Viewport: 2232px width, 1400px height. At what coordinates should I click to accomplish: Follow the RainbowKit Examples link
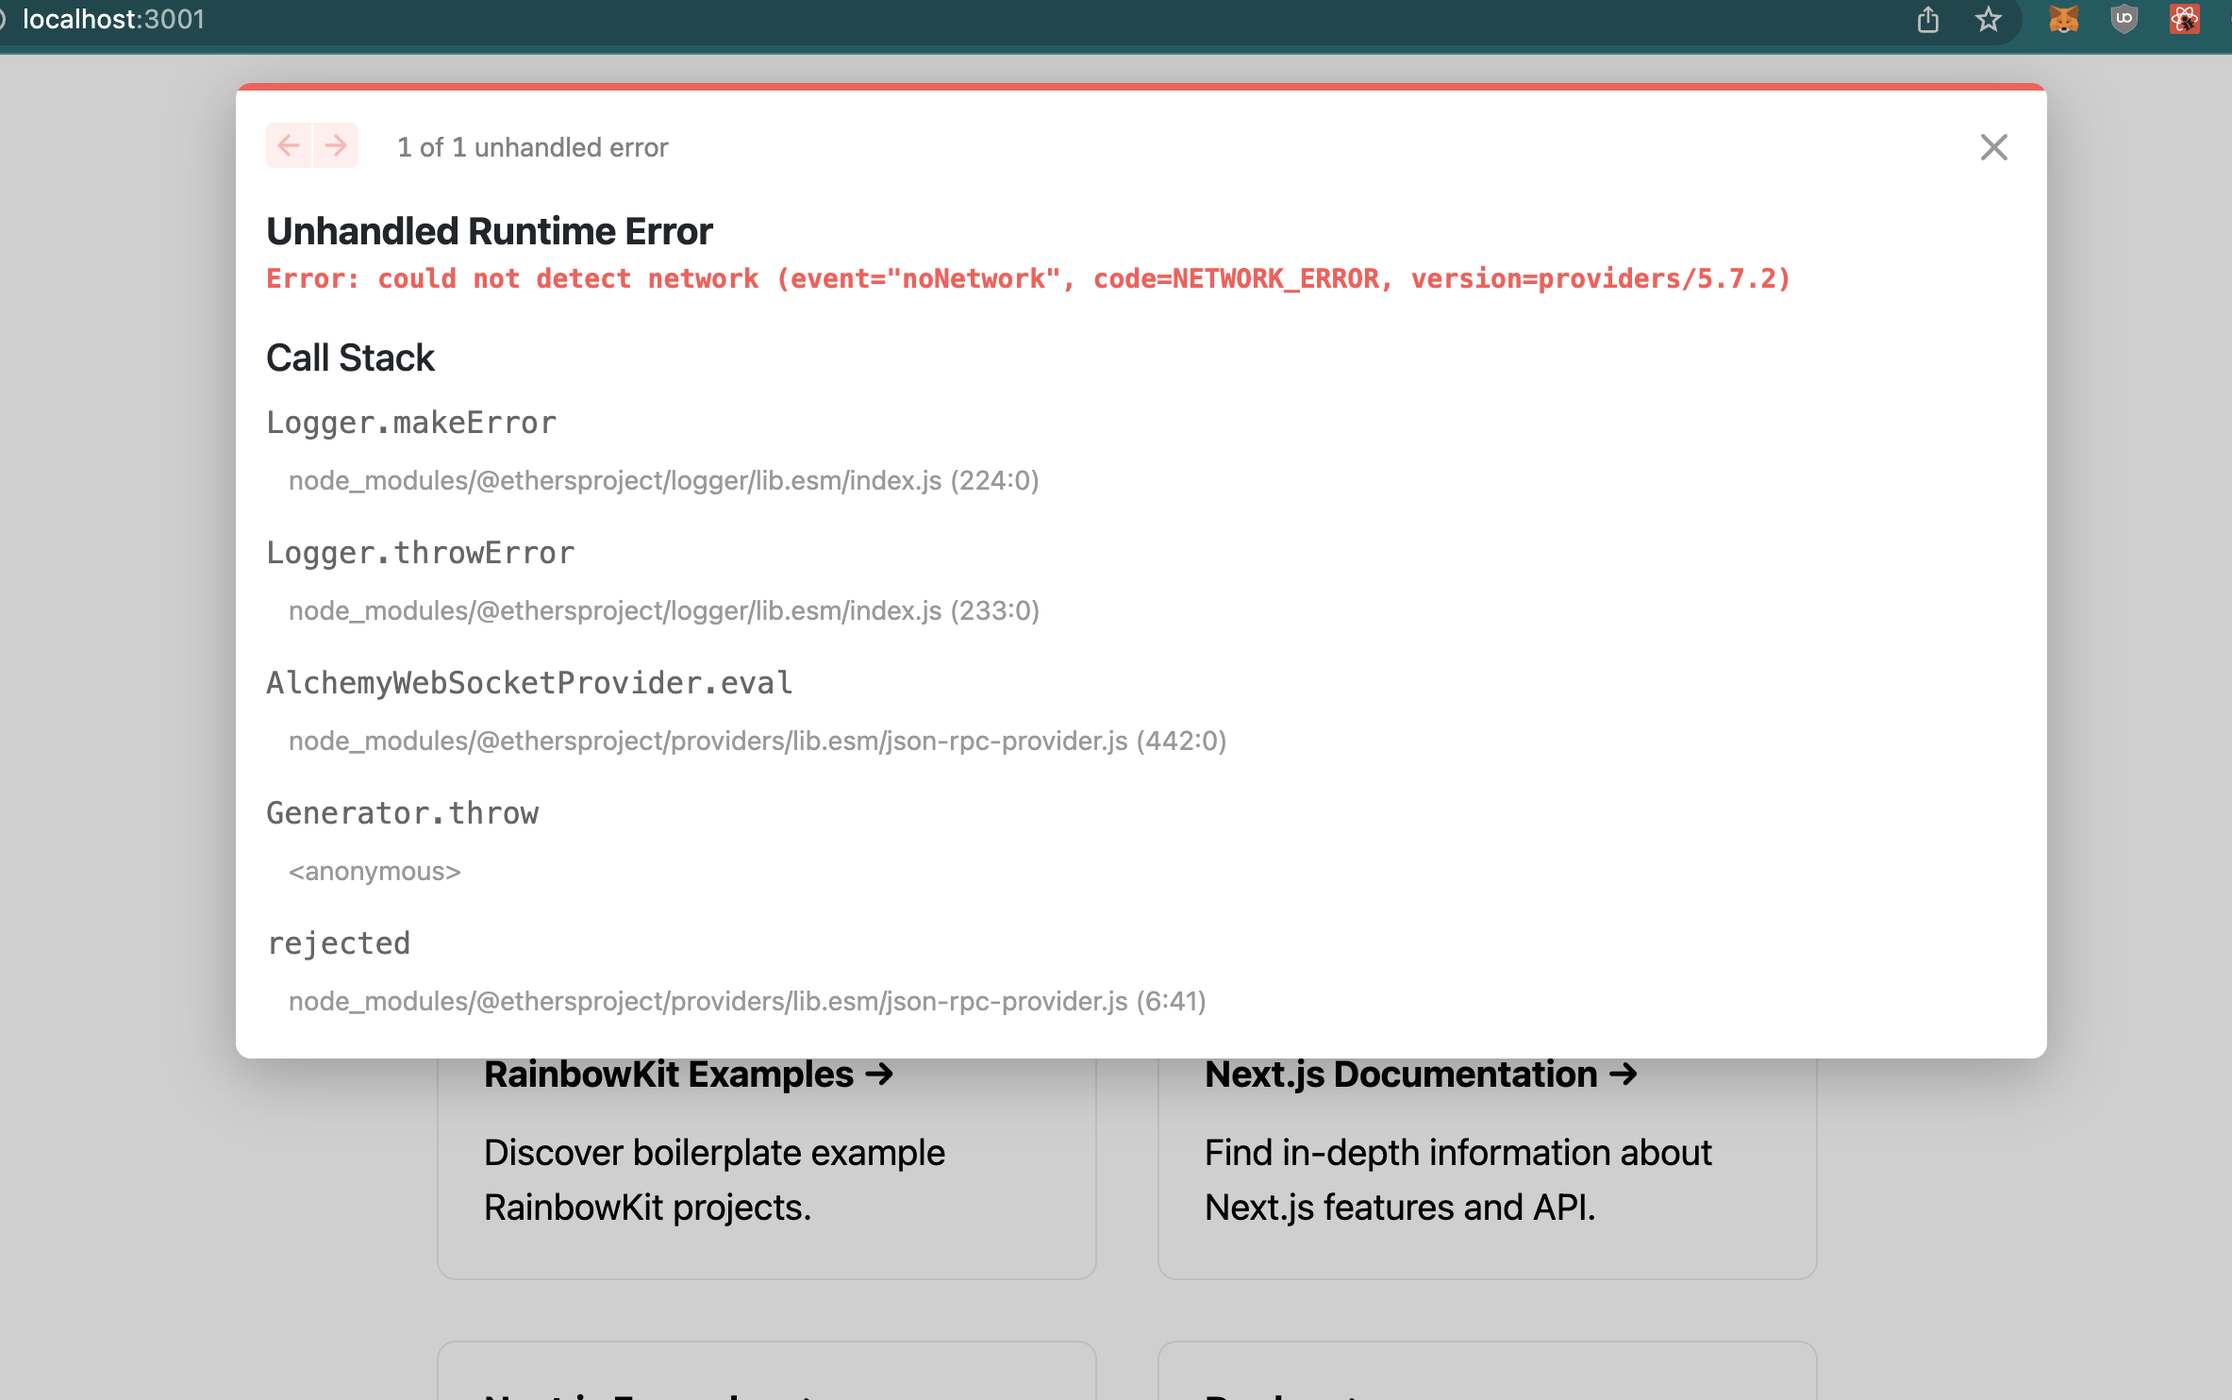coord(689,1074)
